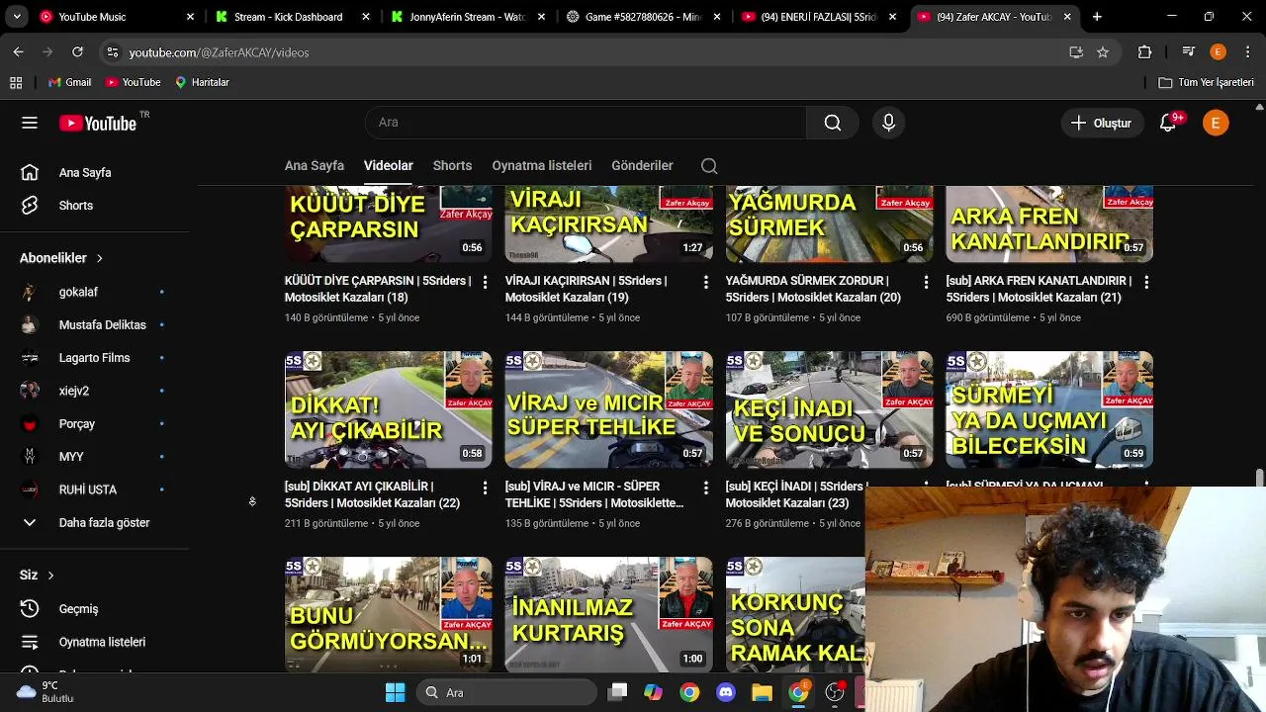Screen dimensions: 1266x712
Task: Switch to Stream - Kick Dashboard tab
Action: click(293, 17)
